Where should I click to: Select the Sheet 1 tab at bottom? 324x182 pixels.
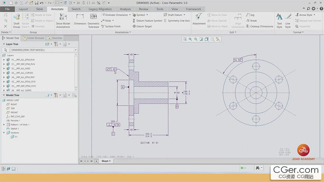coord(106,161)
